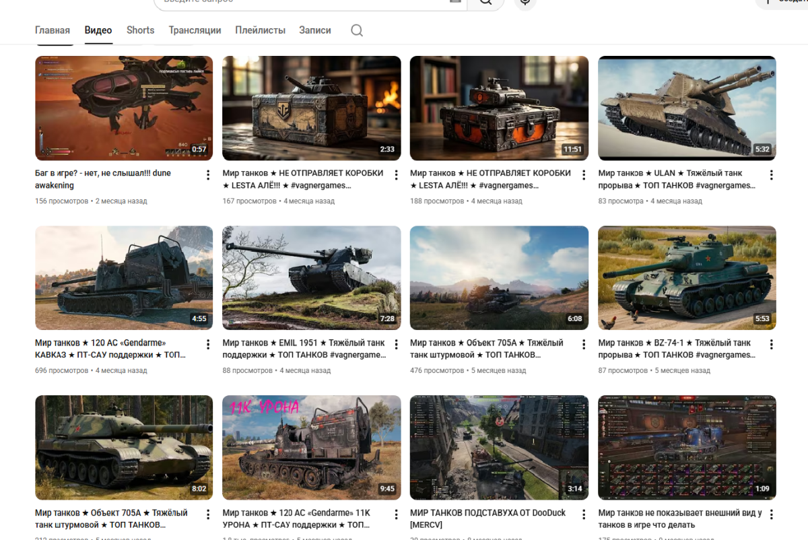Open the 120 AC «Gendarme» КАВКАЗ title link
This screenshot has height=540, width=808.
(110, 349)
